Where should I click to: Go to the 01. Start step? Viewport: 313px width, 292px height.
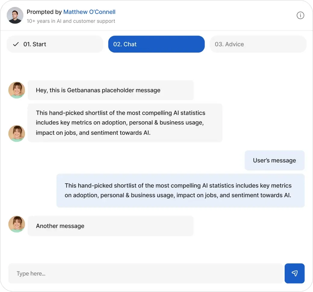tap(55, 44)
